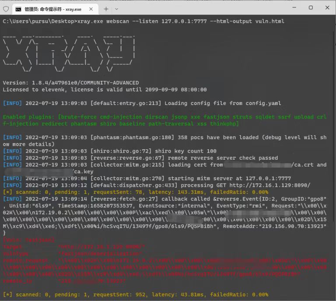This screenshot has width=336, height=301.
Task: Click the license valid until 2099 line
Action: [x=105, y=90]
